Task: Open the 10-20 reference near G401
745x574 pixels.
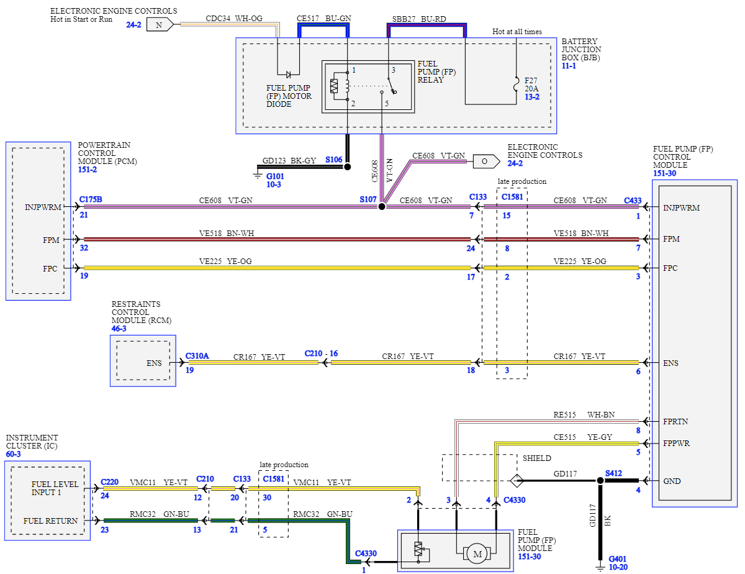Action: (618, 568)
